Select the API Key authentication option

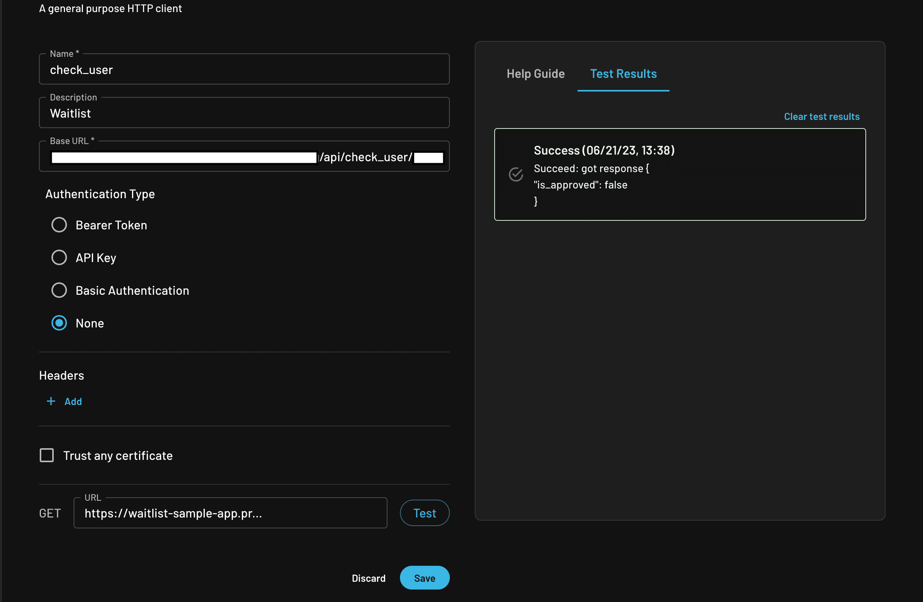tap(59, 258)
